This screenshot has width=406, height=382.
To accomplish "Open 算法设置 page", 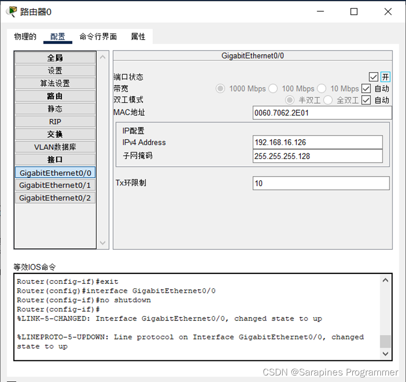I will (55, 83).
